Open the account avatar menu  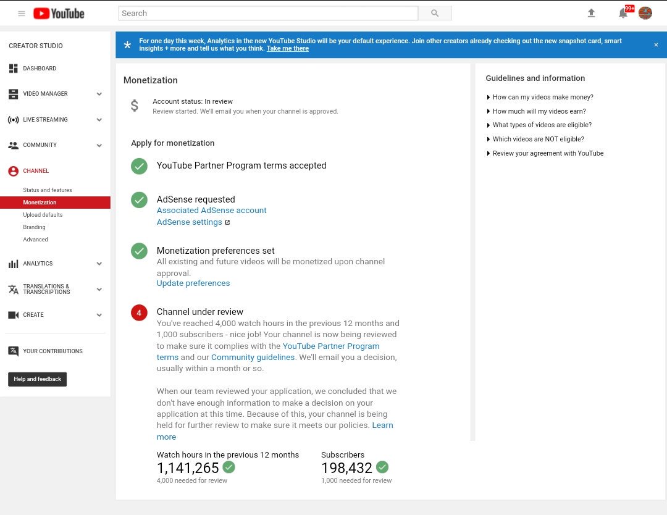pyautogui.click(x=645, y=13)
